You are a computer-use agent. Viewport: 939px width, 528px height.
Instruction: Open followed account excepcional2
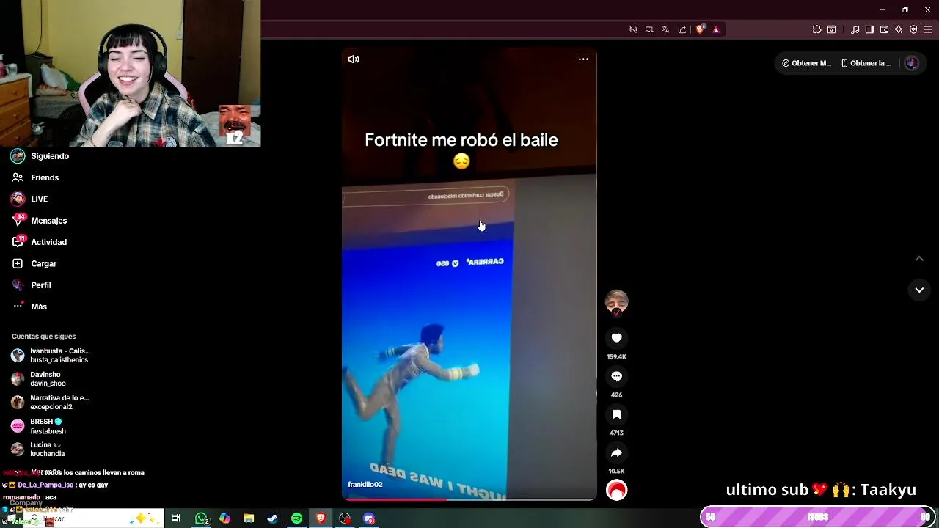coord(51,403)
